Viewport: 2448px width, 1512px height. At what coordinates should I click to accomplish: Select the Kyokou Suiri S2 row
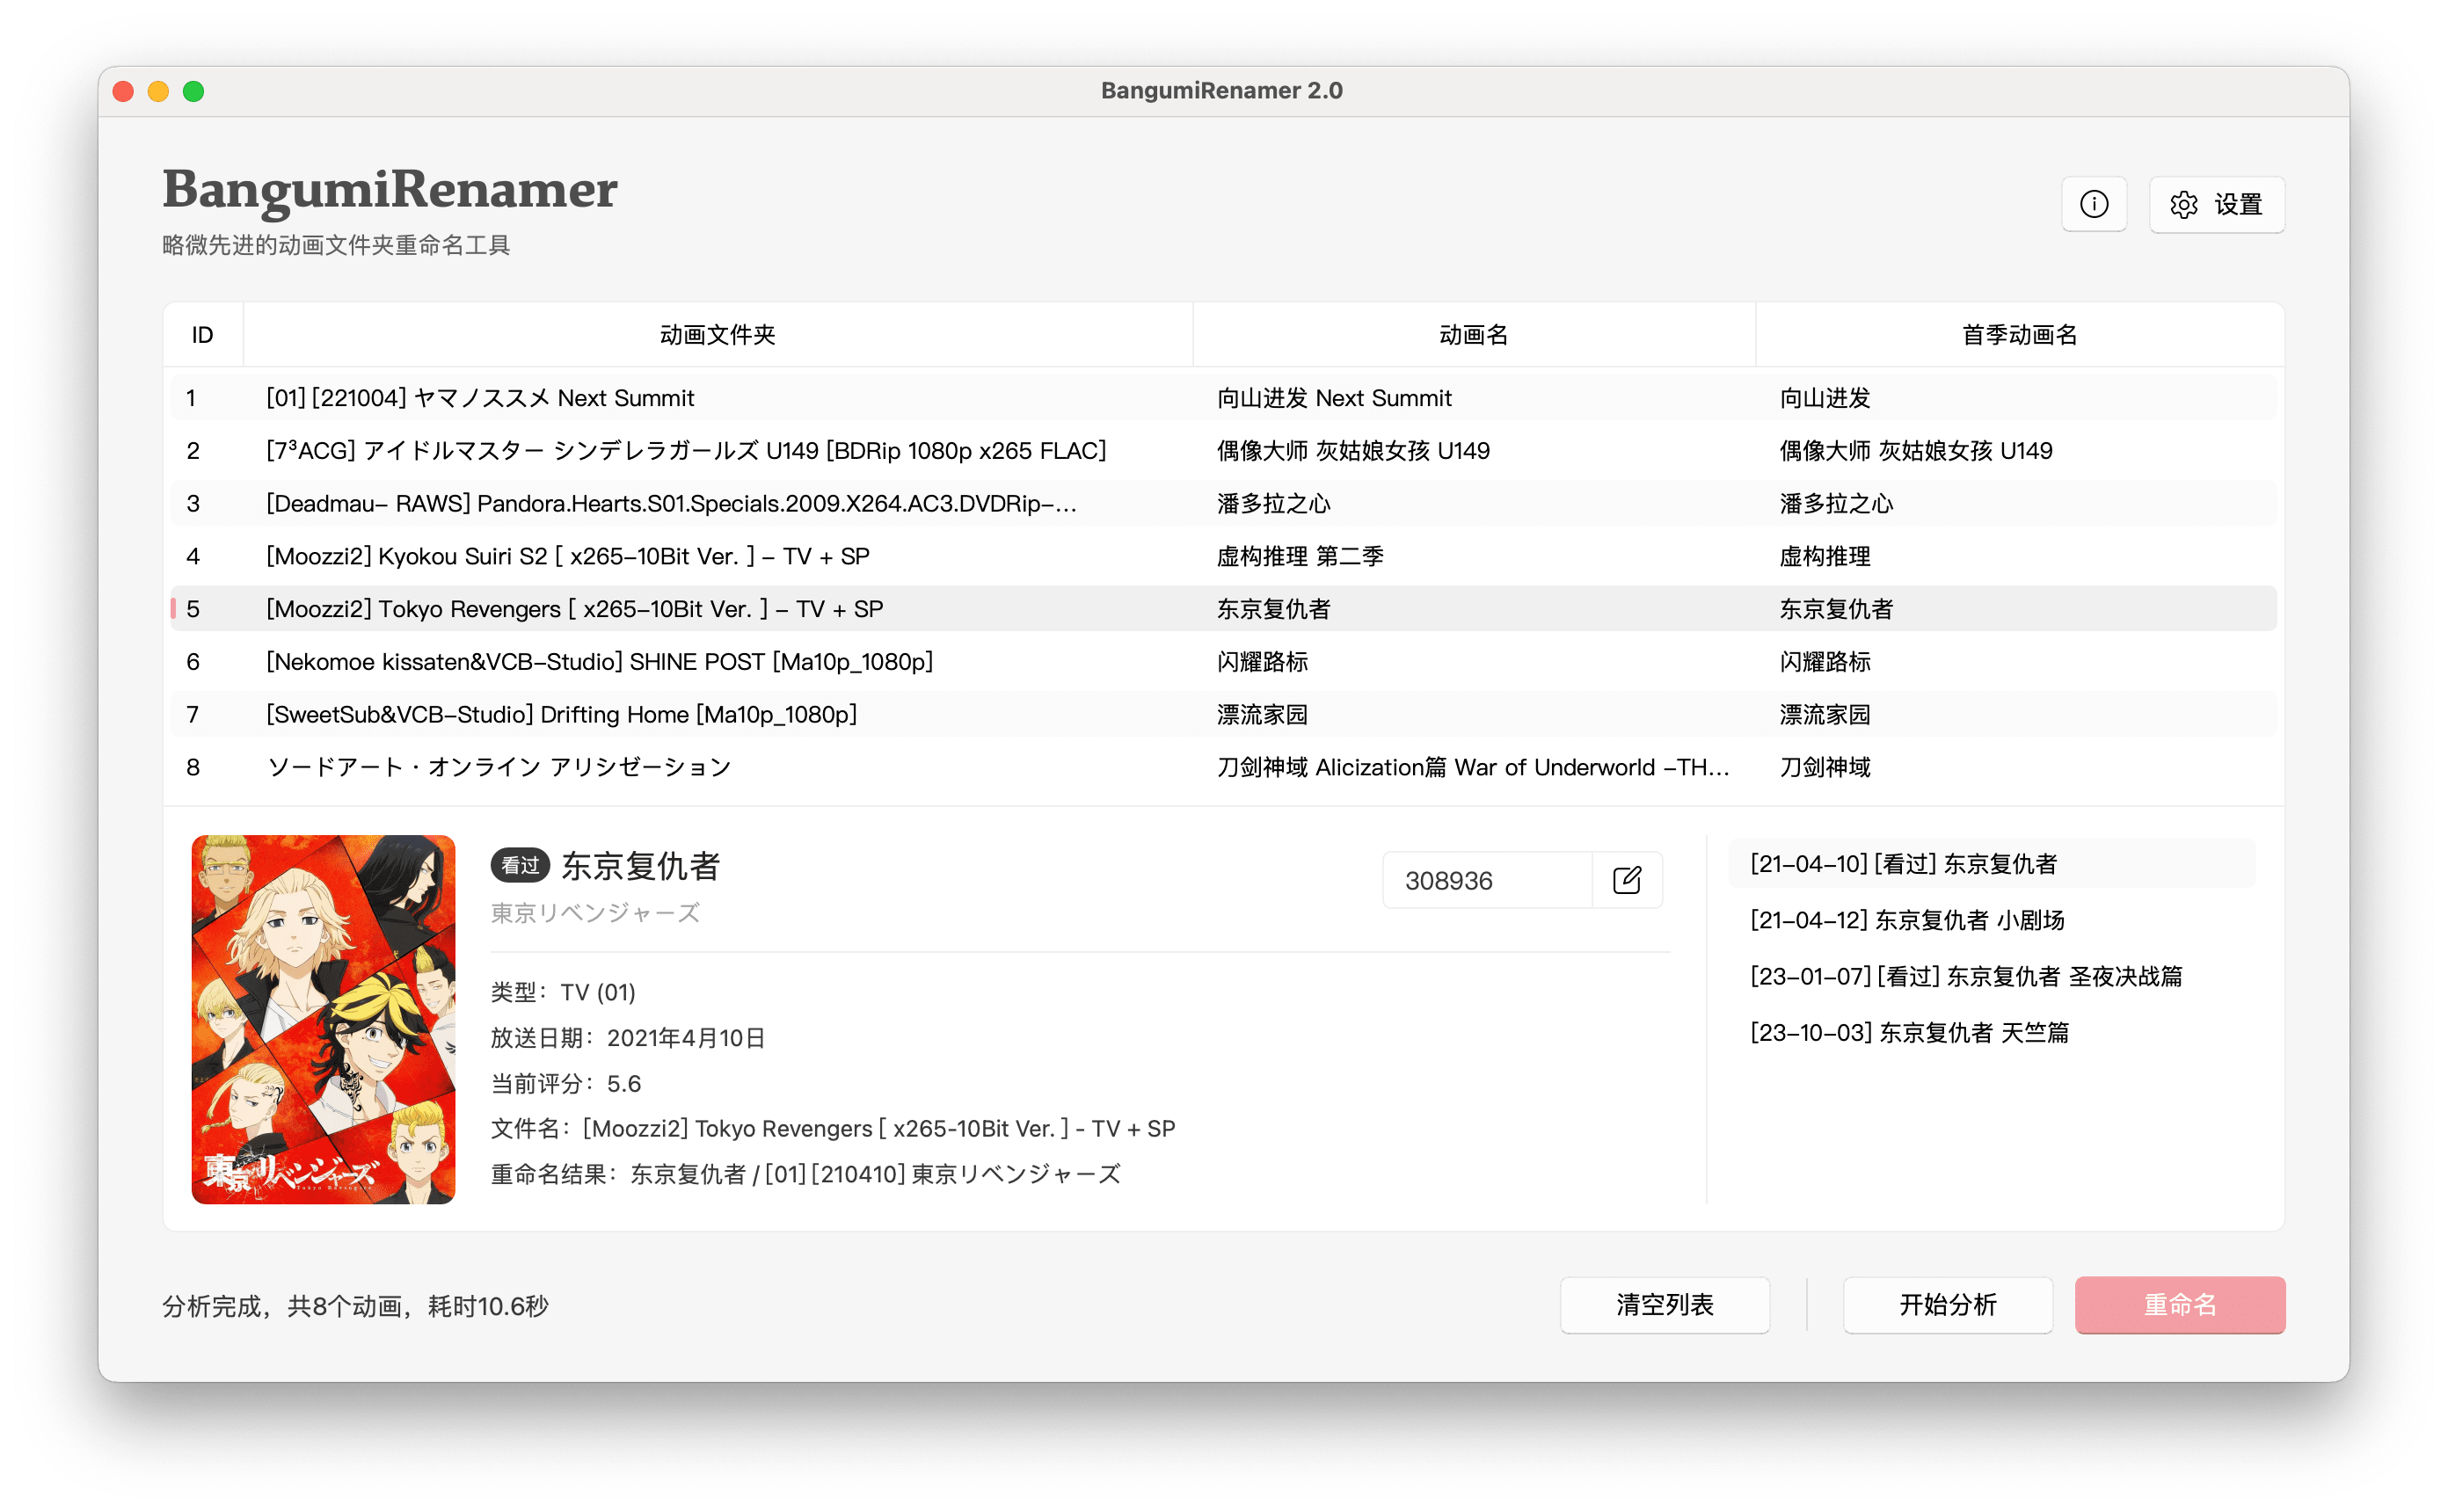(567, 556)
